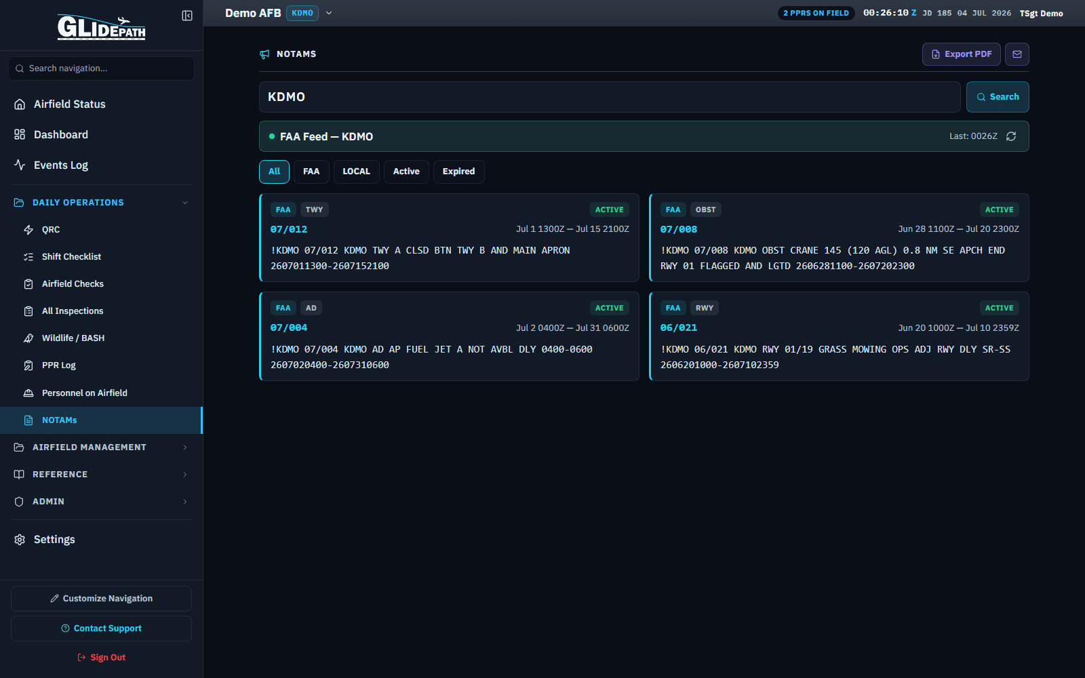Click the NOTAMS megaphone header icon

(264, 54)
